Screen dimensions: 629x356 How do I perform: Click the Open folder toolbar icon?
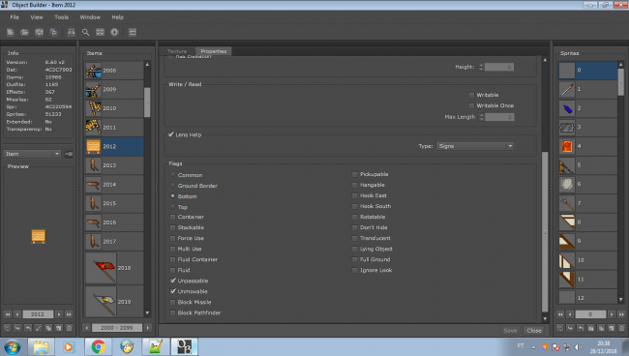point(24,32)
